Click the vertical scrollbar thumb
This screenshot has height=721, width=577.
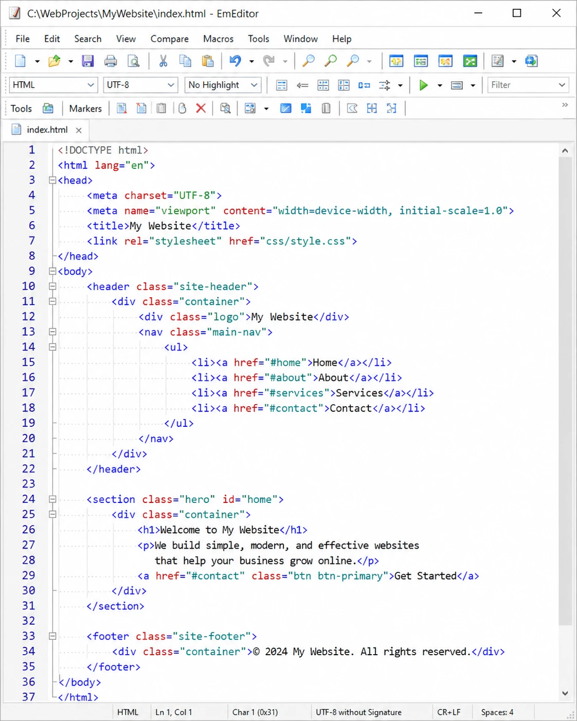[x=565, y=391]
